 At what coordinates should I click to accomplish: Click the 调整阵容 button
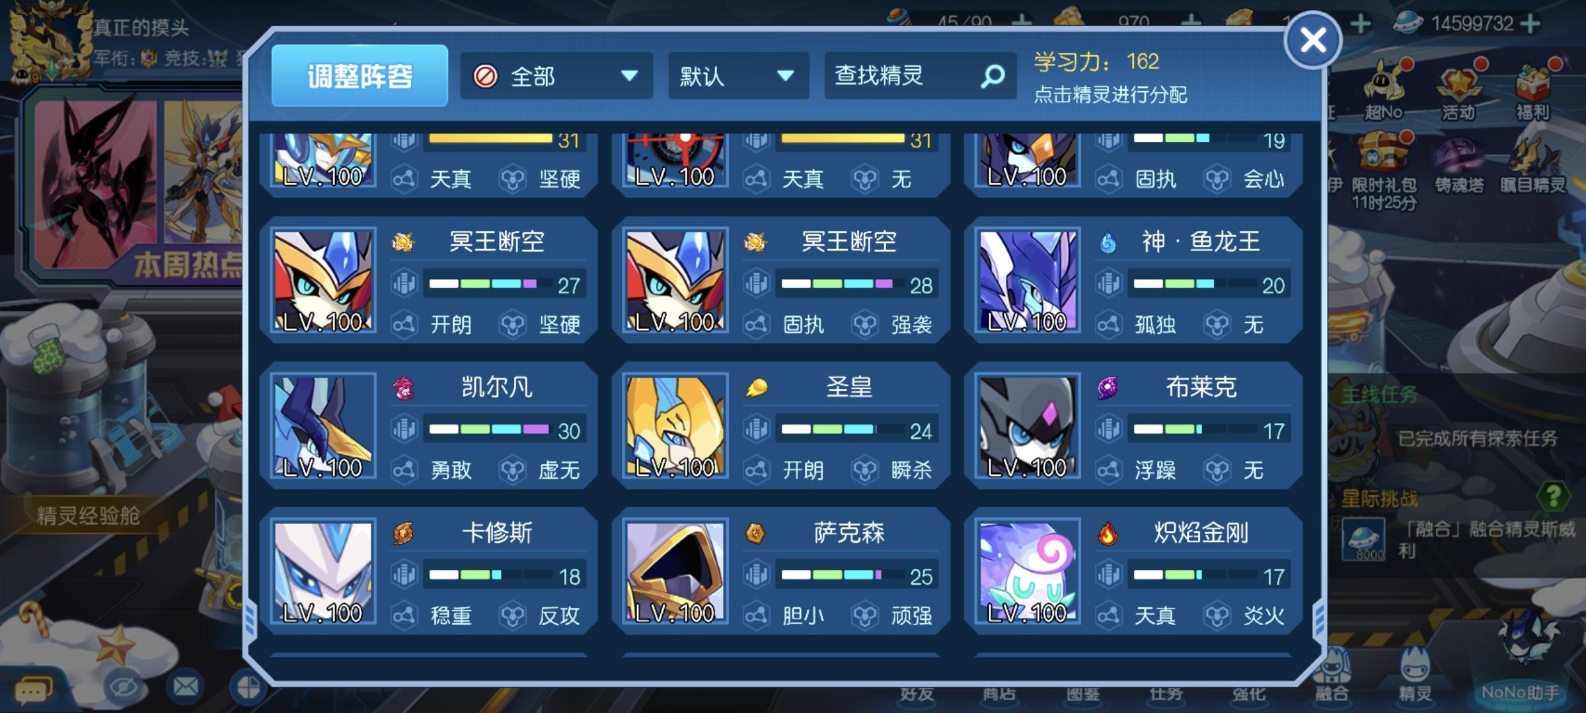[x=359, y=76]
